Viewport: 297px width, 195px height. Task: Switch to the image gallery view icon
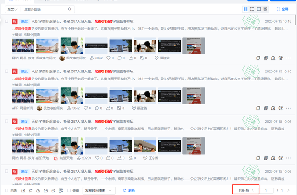click(265, 9)
